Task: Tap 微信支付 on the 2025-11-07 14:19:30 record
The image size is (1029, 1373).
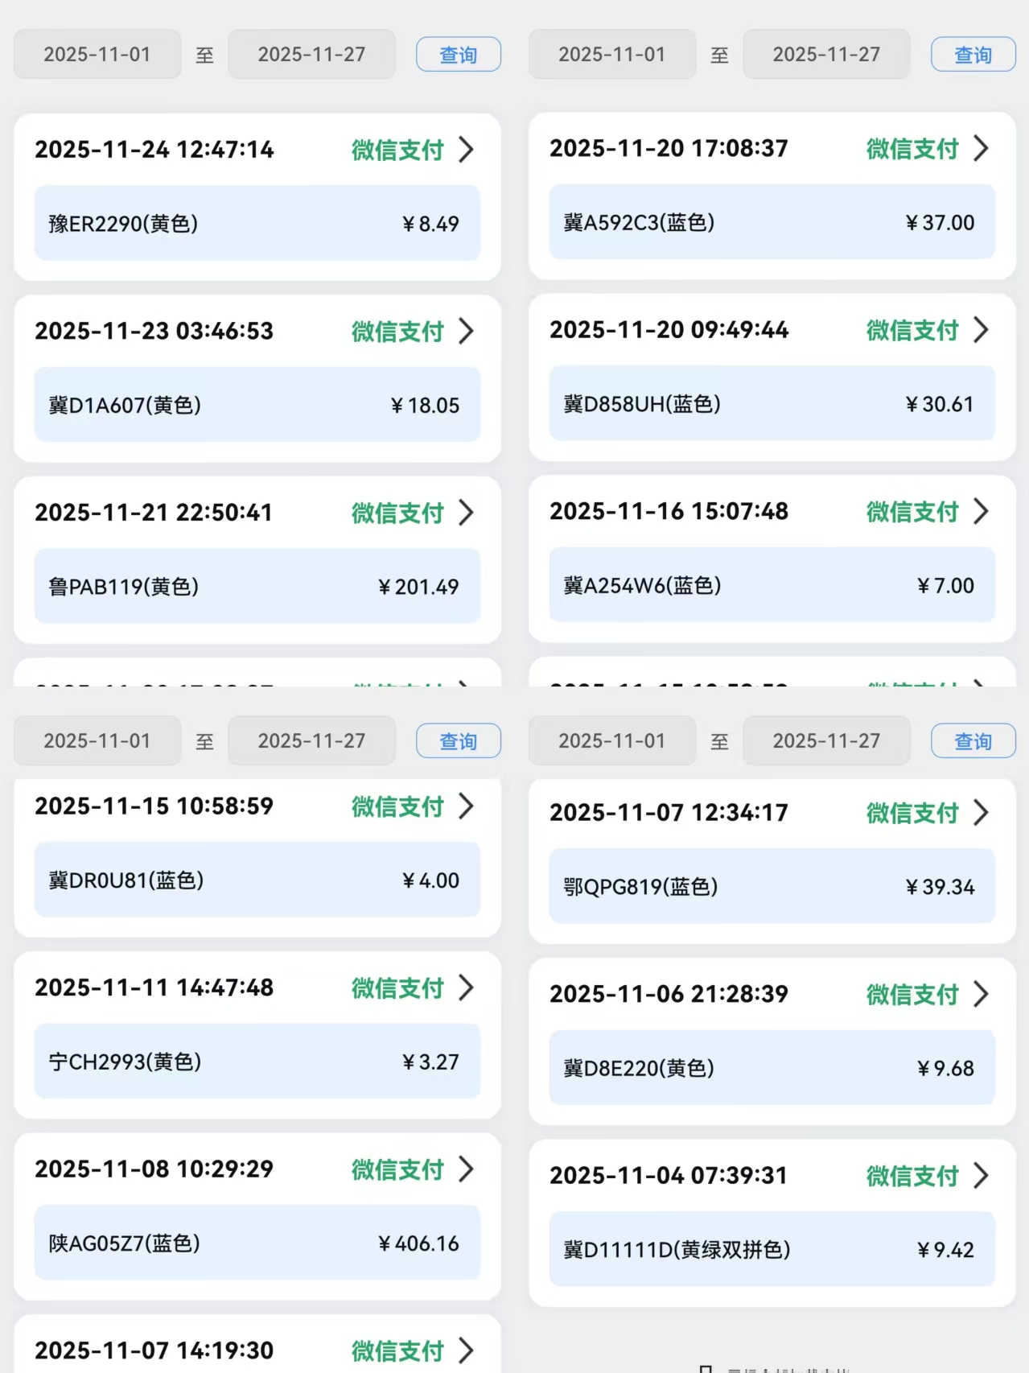Action: (x=397, y=1350)
